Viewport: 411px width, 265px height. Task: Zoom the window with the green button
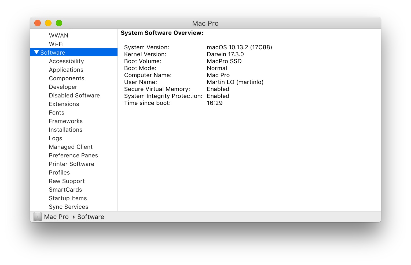(59, 23)
